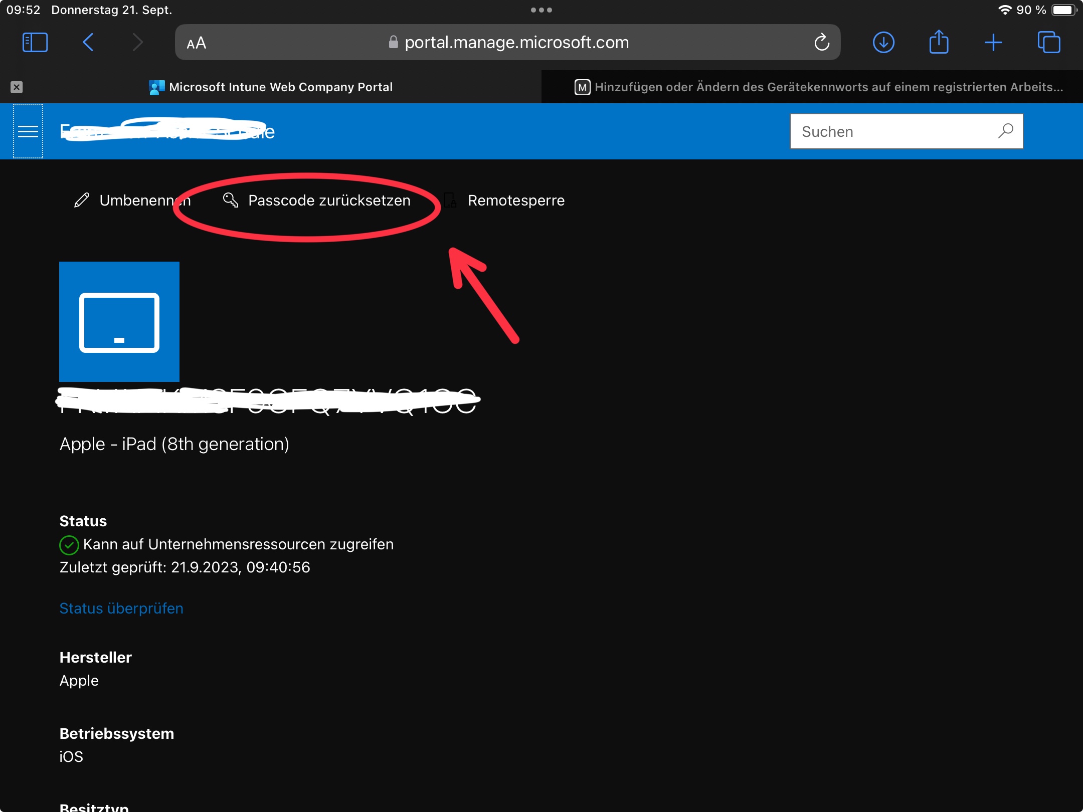Viewport: 1083px width, 812px height.
Task: Tap the blue iPad device thumbnail
Action: coord(119,322)
